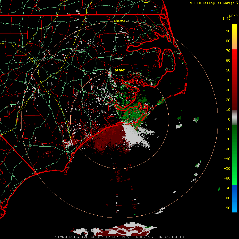Click the -20 value on the velocity scale
The image size is (239, 239).
(227, 139)
